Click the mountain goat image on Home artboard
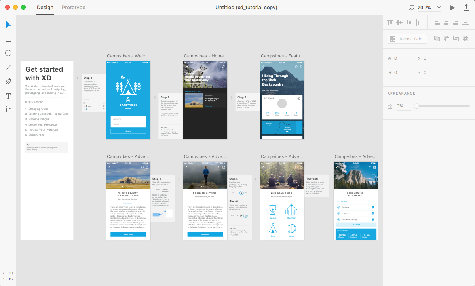This screenshot has width=475, height=286. point(205,74)
